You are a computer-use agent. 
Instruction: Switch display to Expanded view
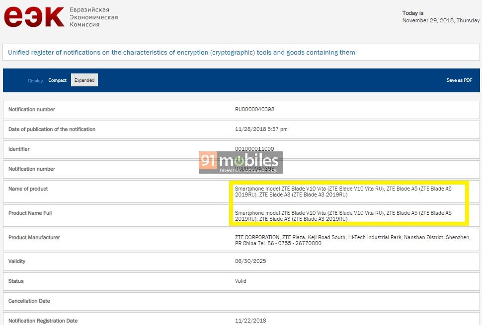[84, 80]
